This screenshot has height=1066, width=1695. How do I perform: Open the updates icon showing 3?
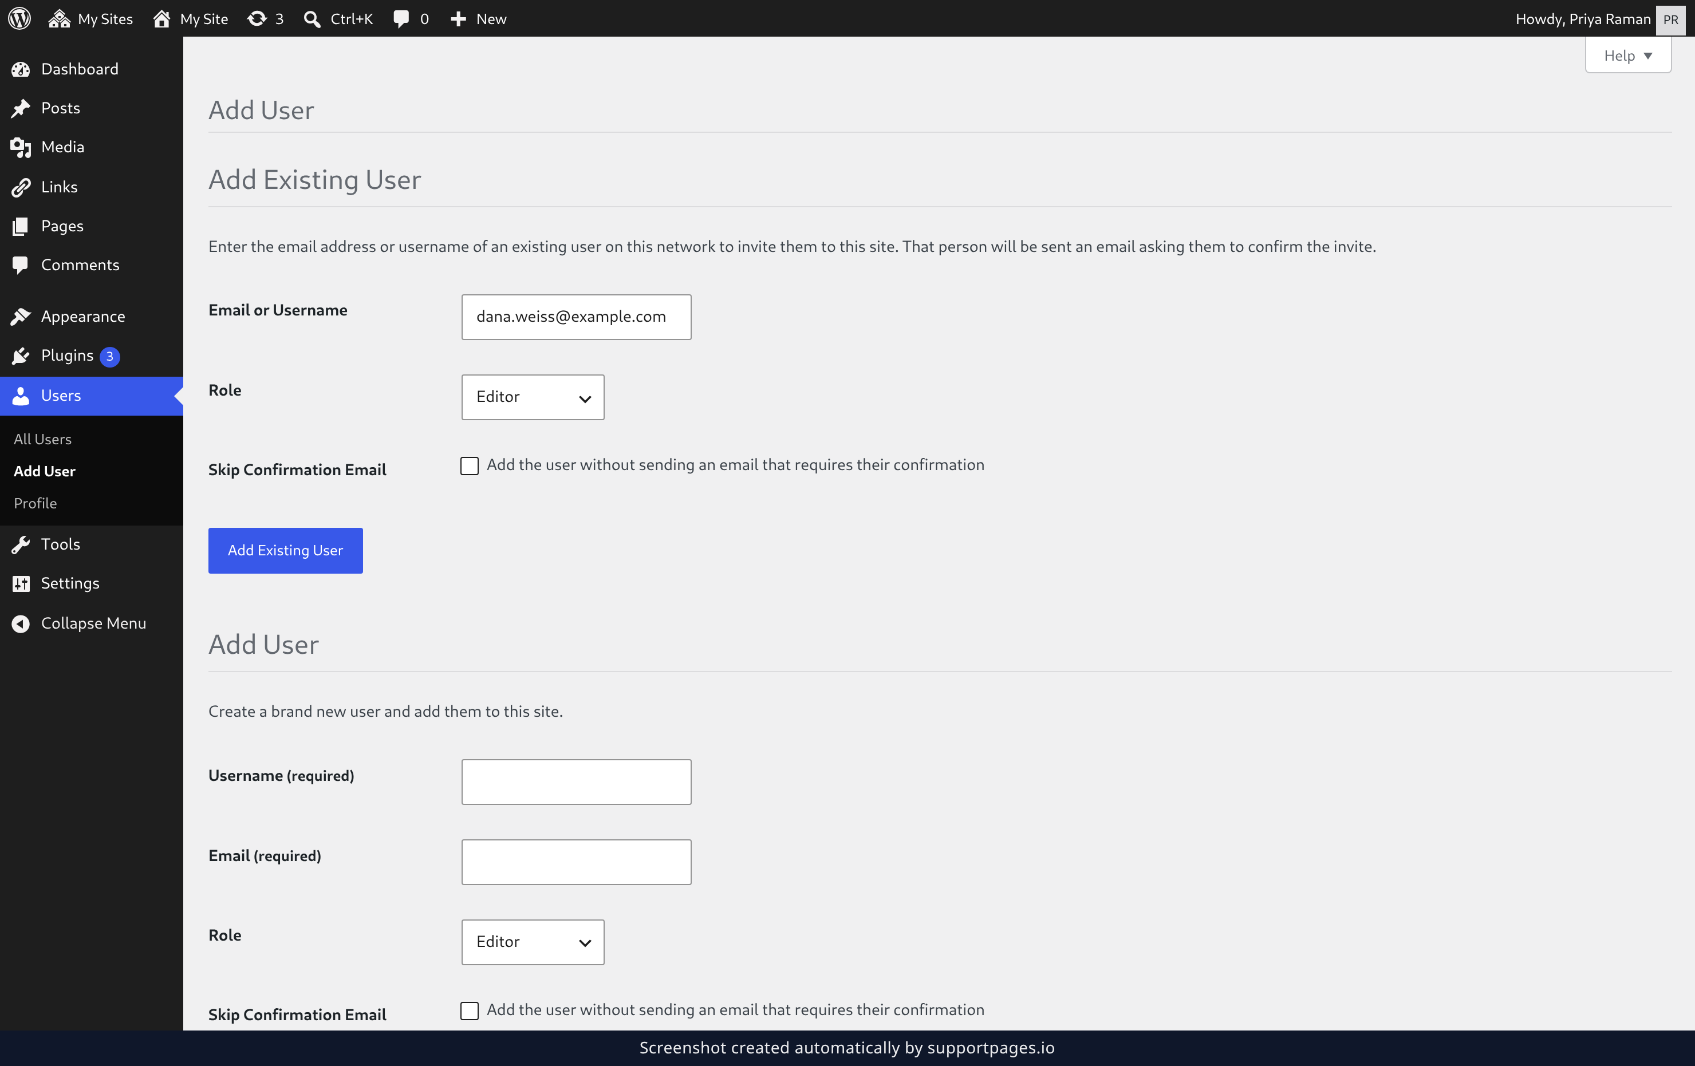tap(257, 18)
